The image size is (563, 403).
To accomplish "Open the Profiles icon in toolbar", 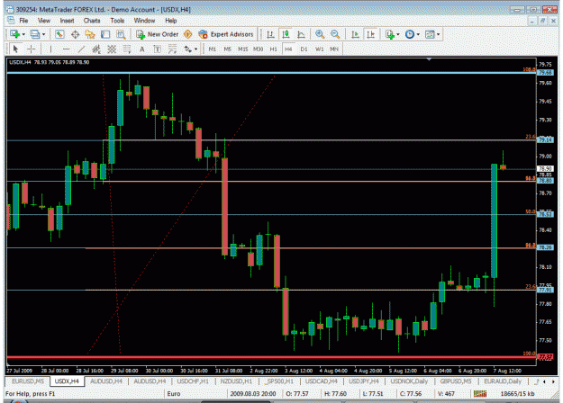I will coord(34,34).
